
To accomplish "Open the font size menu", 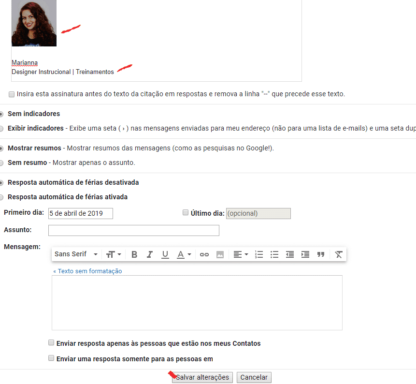I will [114, 254].
